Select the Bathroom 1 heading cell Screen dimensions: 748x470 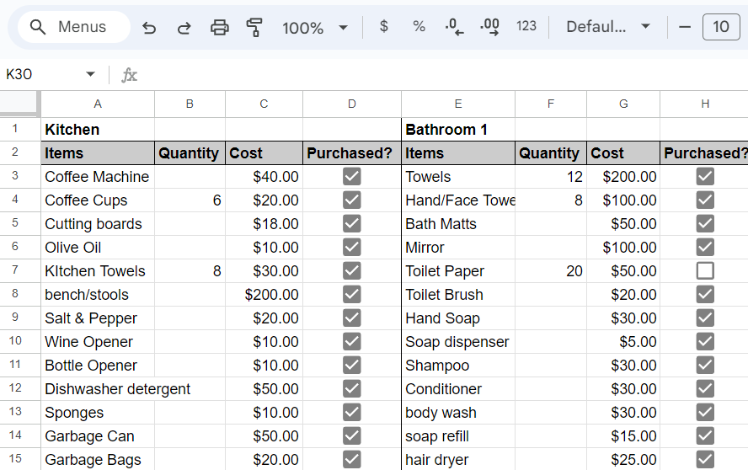coord(458,130)
